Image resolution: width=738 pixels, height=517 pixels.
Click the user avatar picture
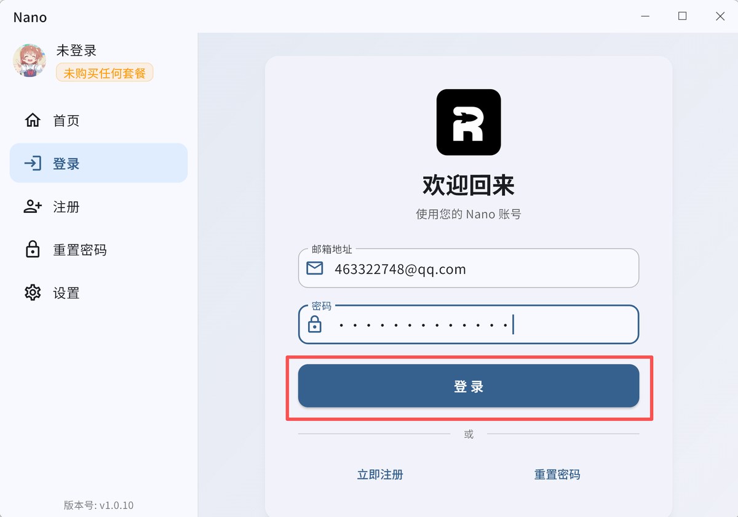point(30,60)
